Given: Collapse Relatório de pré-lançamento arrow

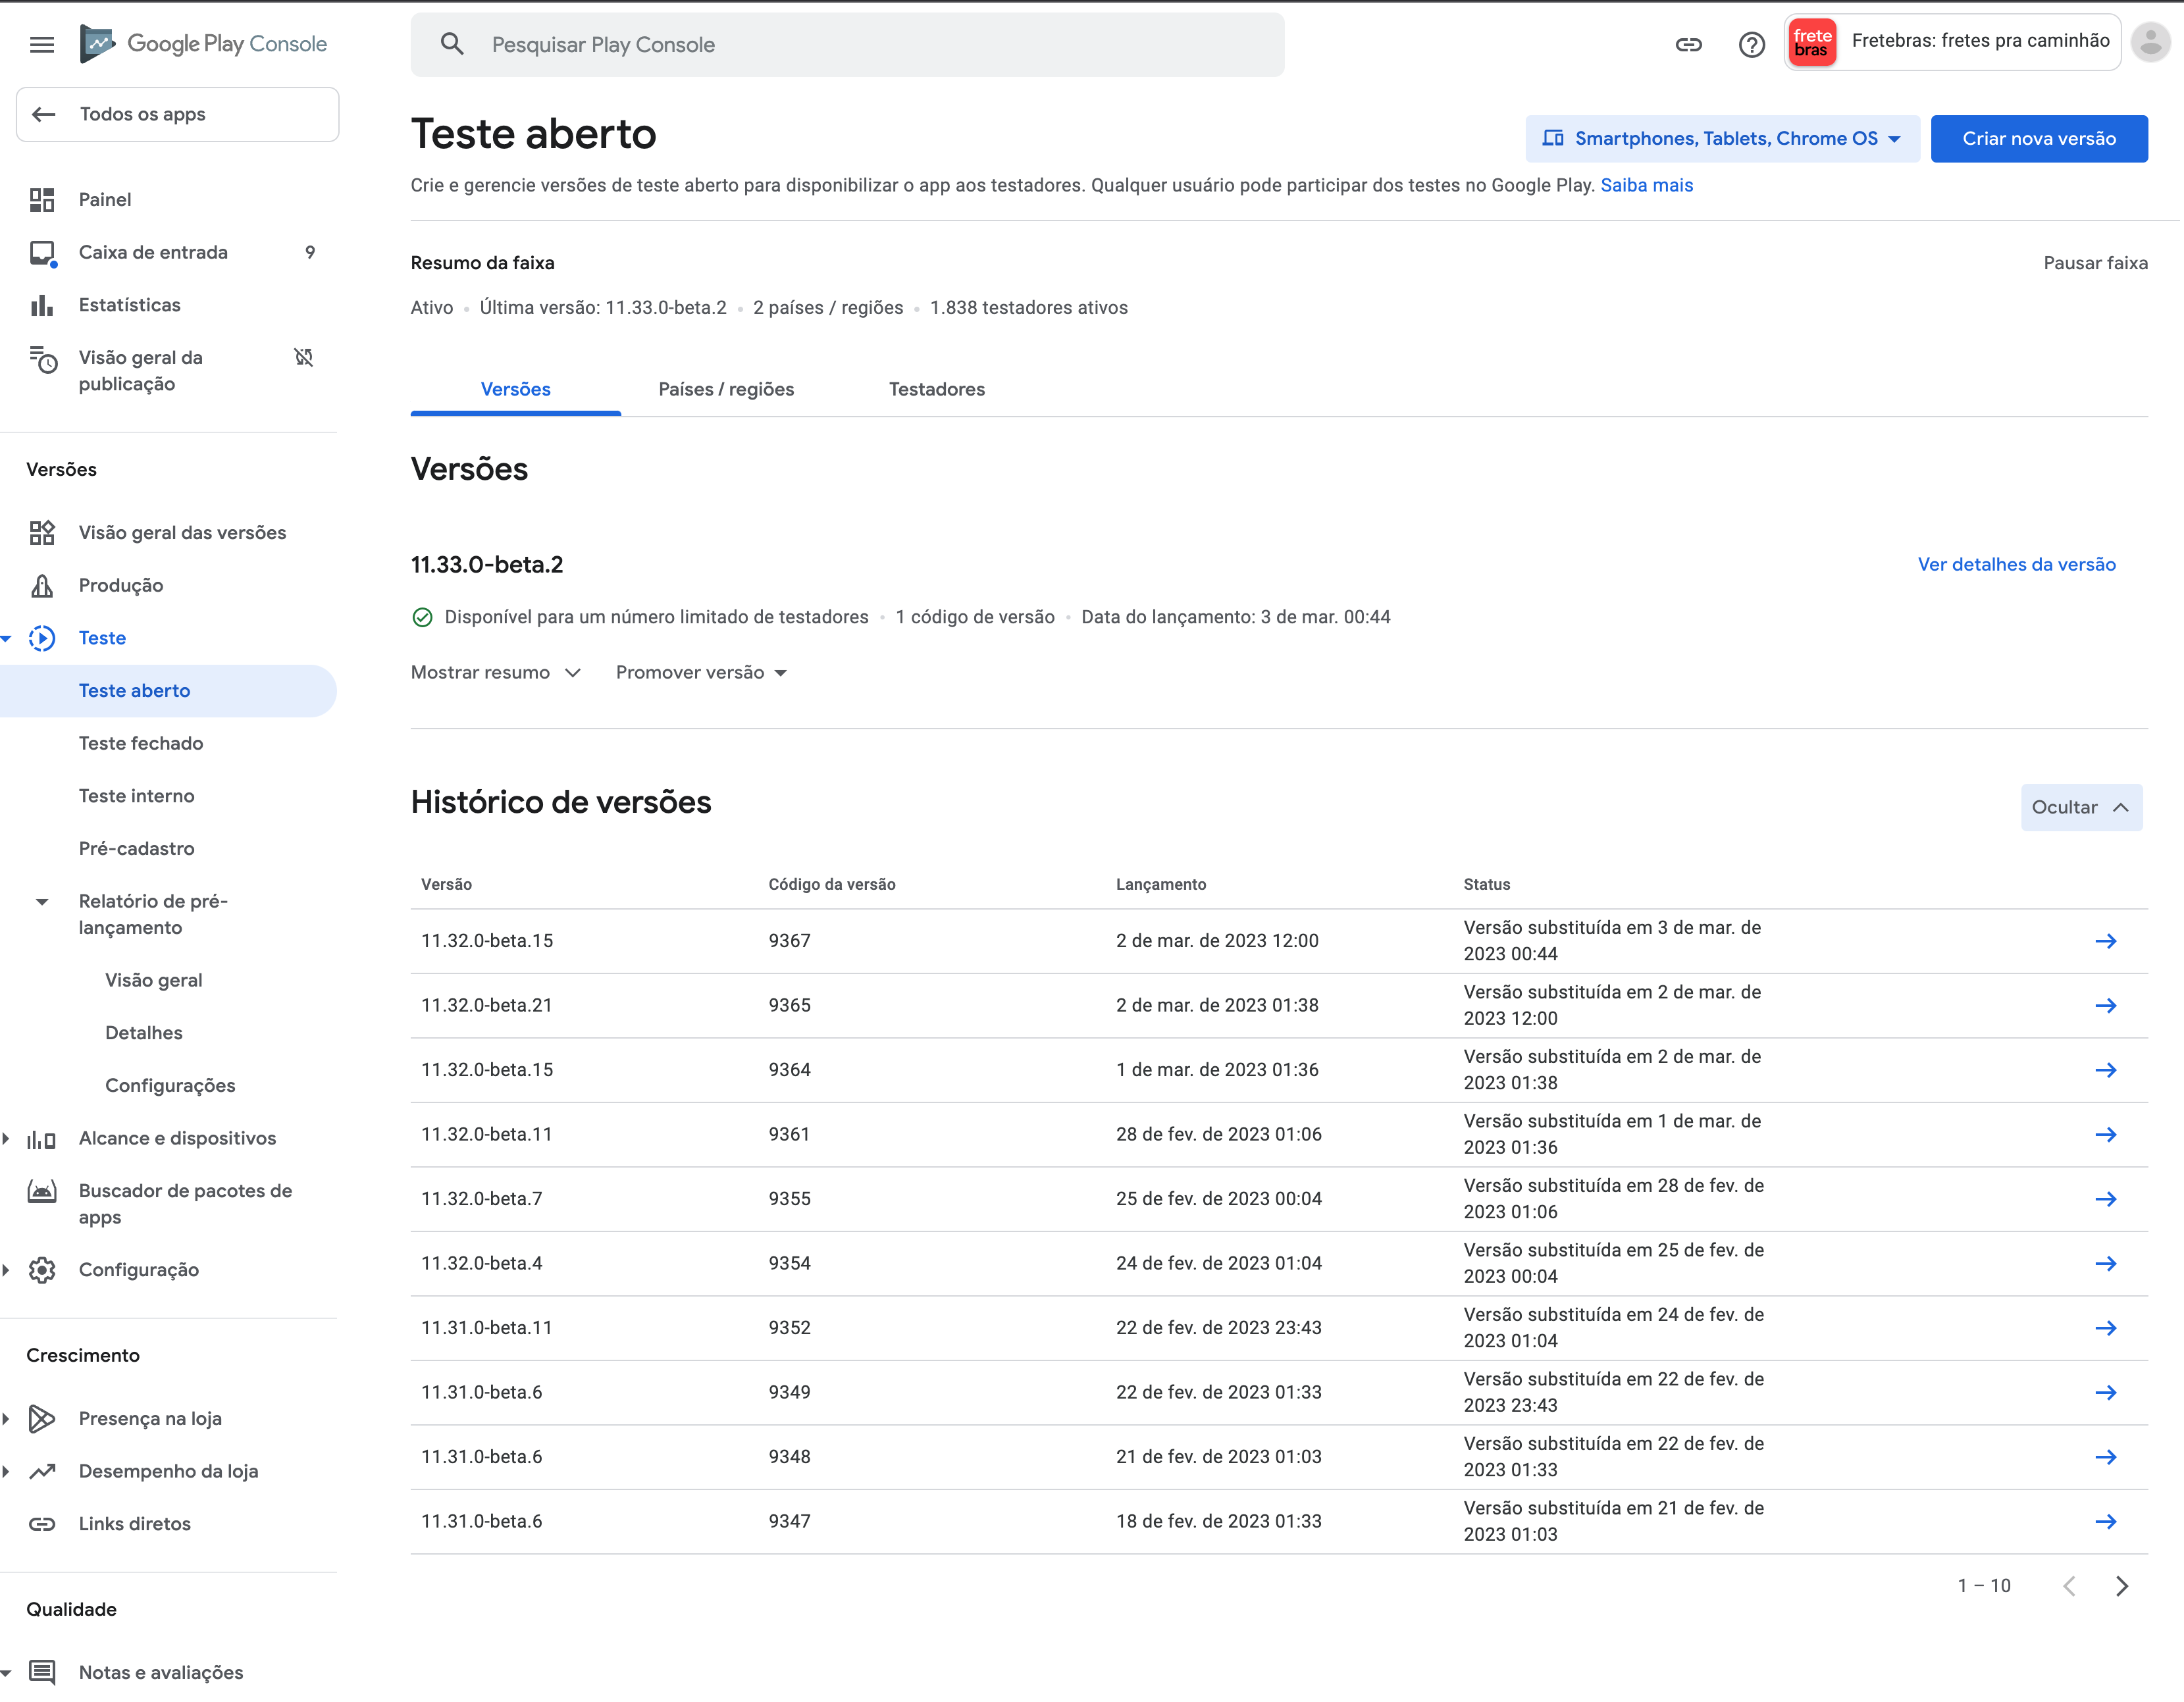Looking at the screenshot, I should point(42,902).
